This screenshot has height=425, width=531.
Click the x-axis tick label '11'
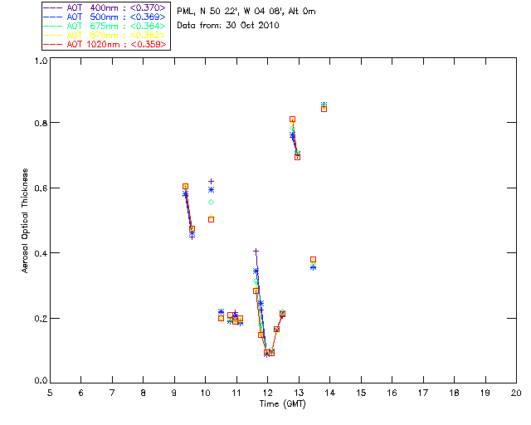236,393
